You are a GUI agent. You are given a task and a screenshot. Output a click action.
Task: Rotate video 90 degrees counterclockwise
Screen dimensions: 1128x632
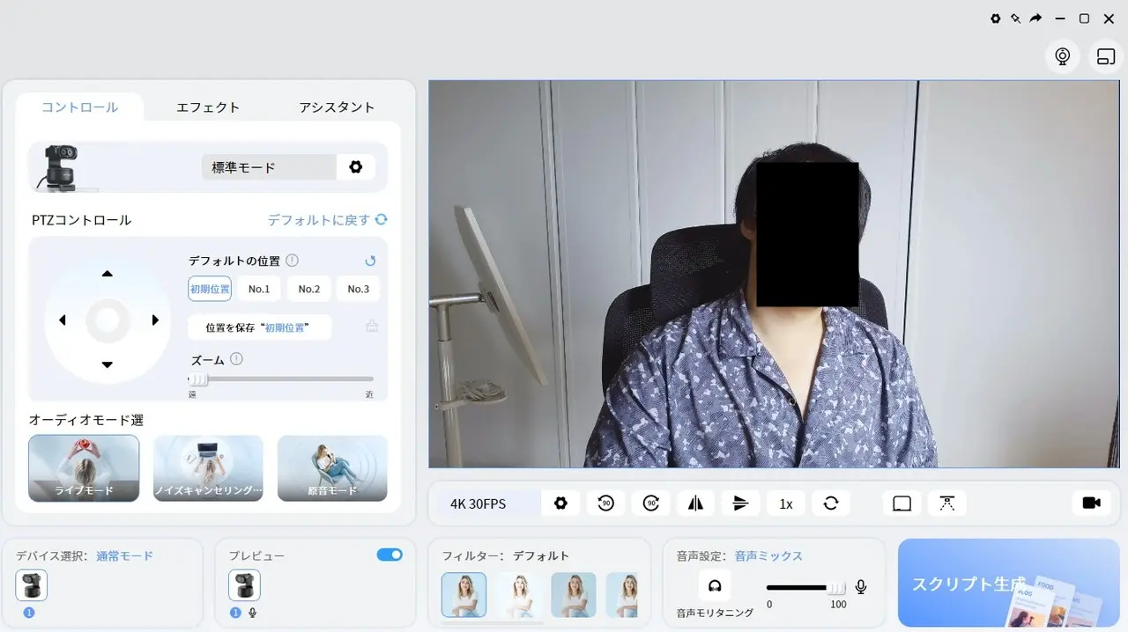click(x=605, y=503)
